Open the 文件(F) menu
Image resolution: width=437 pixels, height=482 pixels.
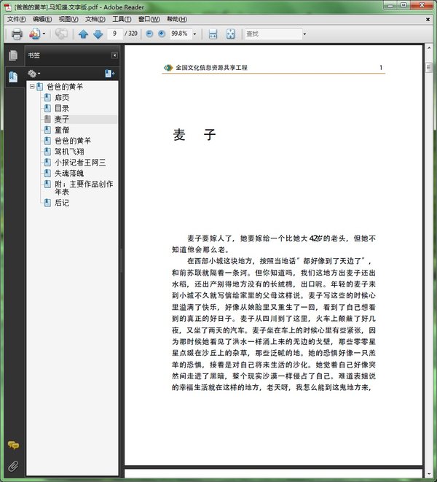(16, 19)
